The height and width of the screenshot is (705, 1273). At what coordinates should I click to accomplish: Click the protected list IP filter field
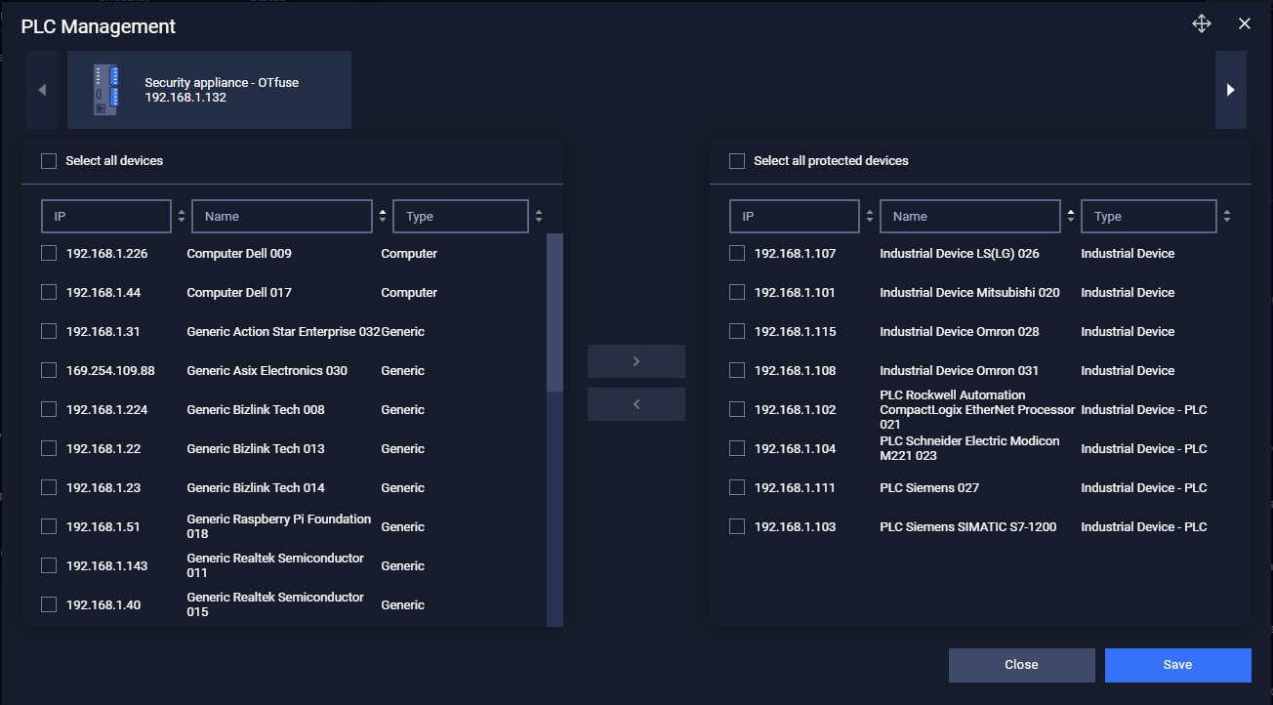click(x=795, y=217)
